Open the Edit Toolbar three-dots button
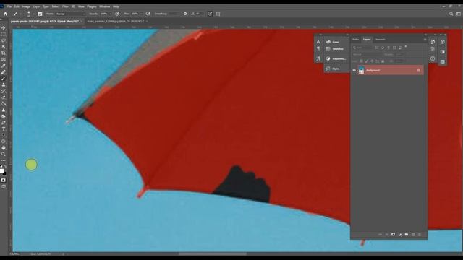463x260 pixels. coord(4,160)
